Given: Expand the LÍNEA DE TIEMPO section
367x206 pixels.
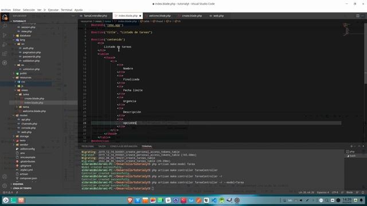Looking at the screenshot, I should [22, 188].
